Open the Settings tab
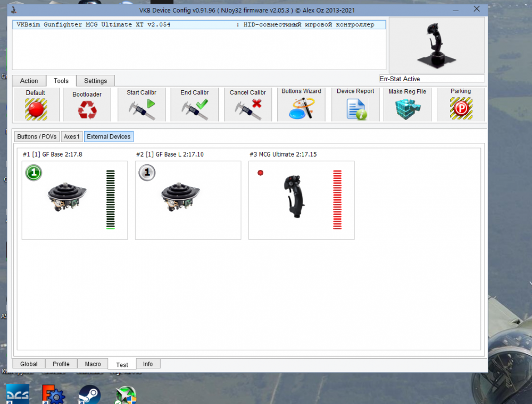Image resolution: width=532 pixels, height=404 pixels. click(96, 81)
